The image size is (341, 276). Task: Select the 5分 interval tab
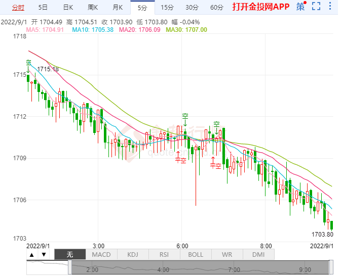(142, 8)
